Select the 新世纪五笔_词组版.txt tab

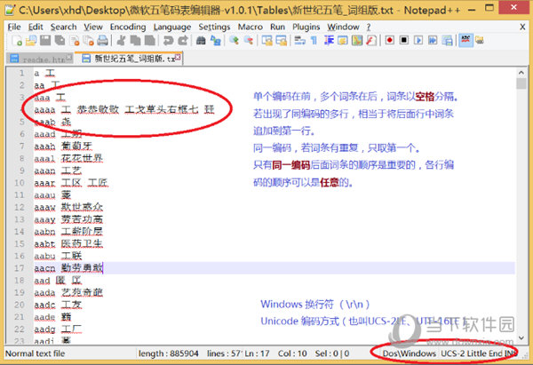click(129, 59)
